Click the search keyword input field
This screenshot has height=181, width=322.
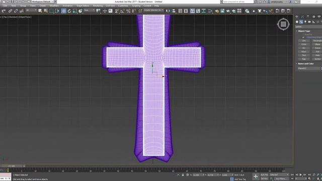(238, 2)
